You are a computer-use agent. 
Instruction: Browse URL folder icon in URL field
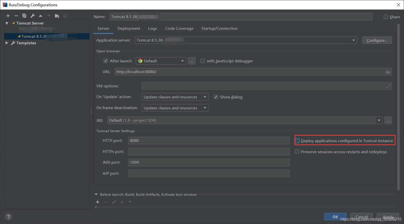[388, 72]
